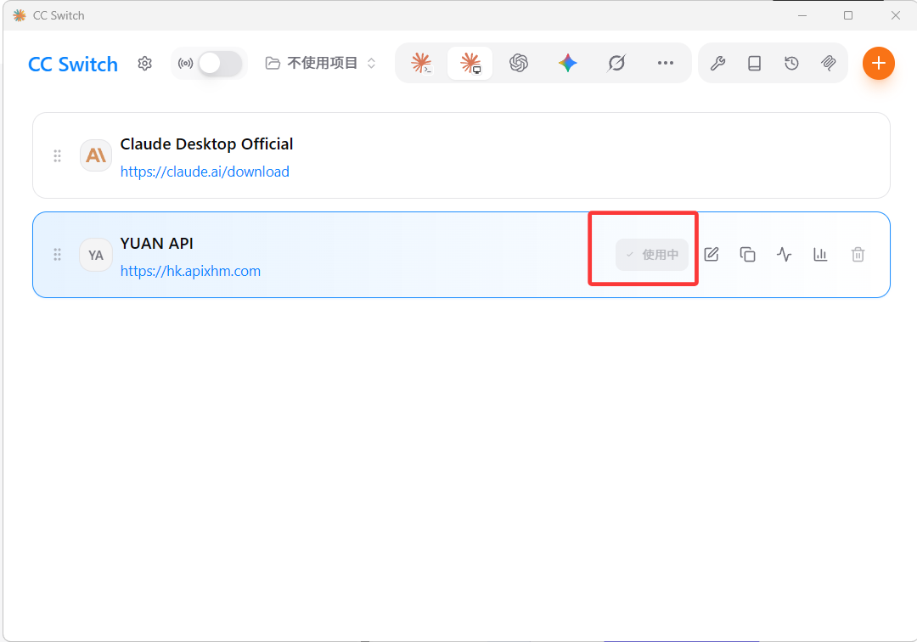
Task: Add a new provider with orange plus
Action: click(879, 63)
